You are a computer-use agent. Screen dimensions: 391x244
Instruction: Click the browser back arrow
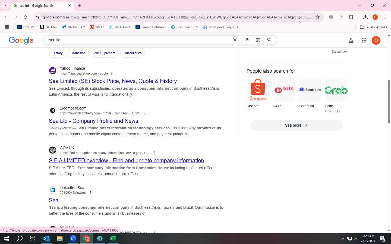click(6, 17)
